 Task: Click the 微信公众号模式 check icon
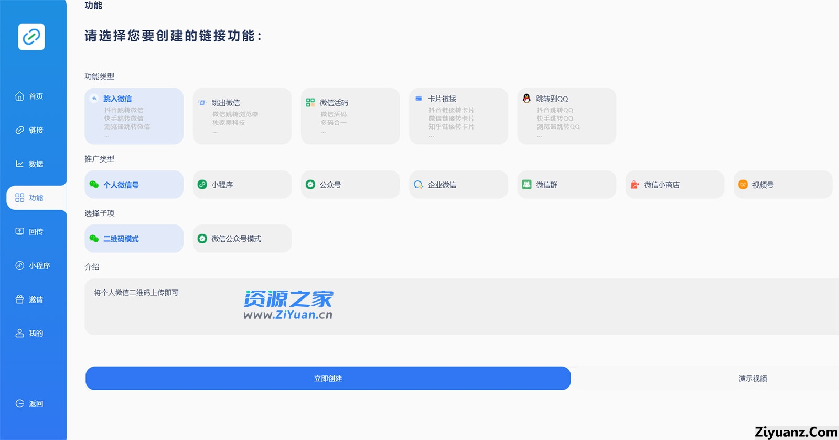pos(202,239)
